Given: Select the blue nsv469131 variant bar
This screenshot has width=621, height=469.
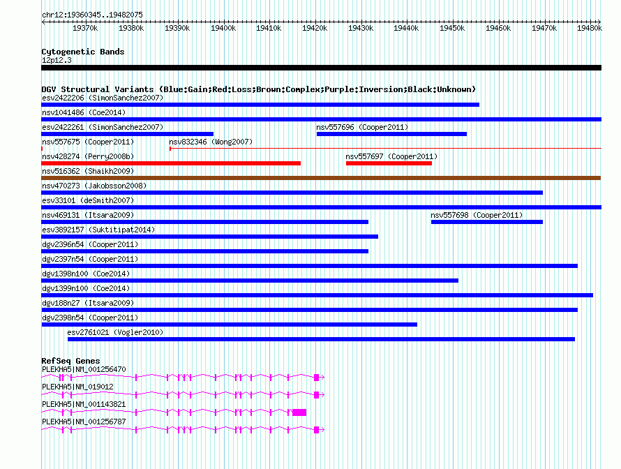Looking at the screenshot, I should pos(204,222).
